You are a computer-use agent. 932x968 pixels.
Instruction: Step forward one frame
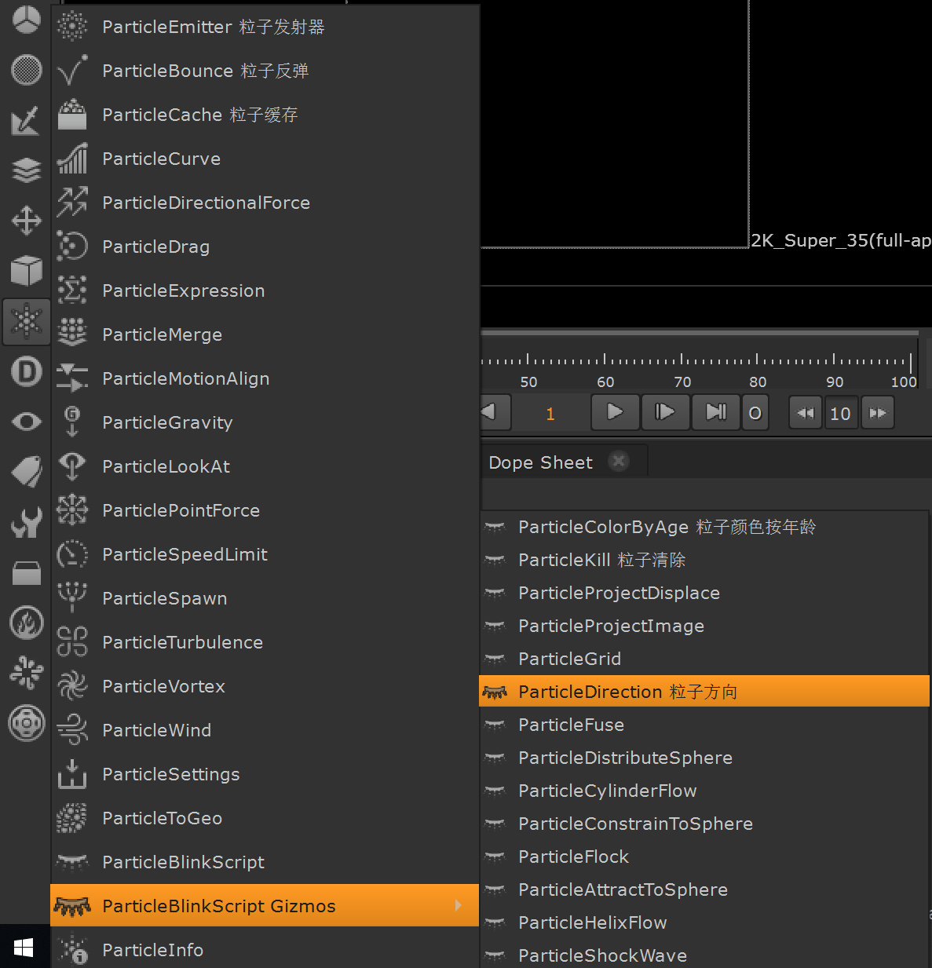pos(665,412)
